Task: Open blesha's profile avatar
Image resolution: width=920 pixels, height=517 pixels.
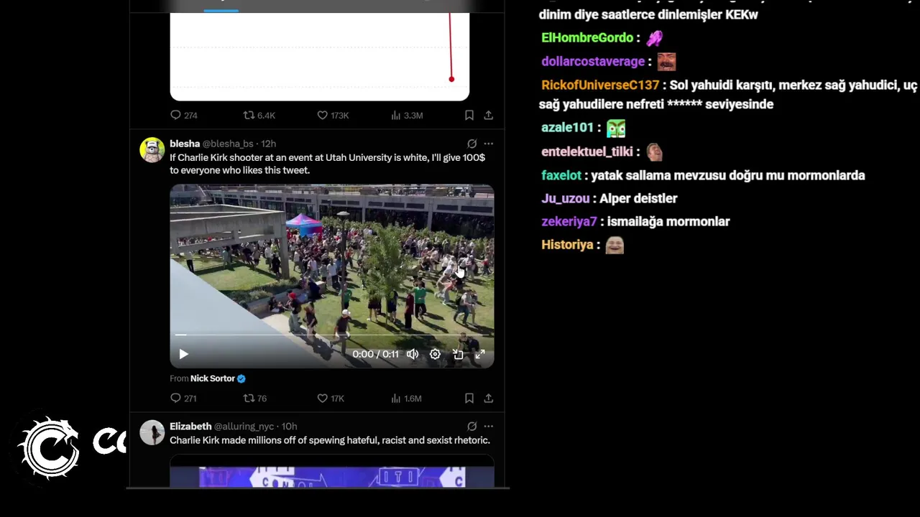Action: 152,150
